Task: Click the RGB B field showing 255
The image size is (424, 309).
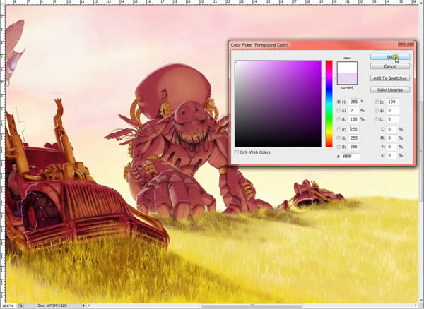Action: pyautogui.click(x=354, y=147)
